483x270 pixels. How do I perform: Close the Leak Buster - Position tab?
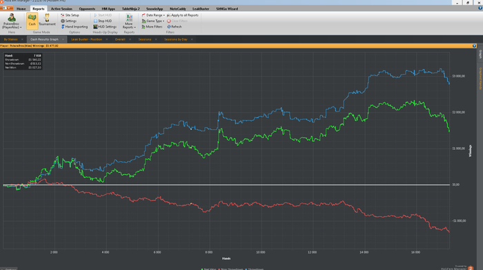click(x=106, y=39)
